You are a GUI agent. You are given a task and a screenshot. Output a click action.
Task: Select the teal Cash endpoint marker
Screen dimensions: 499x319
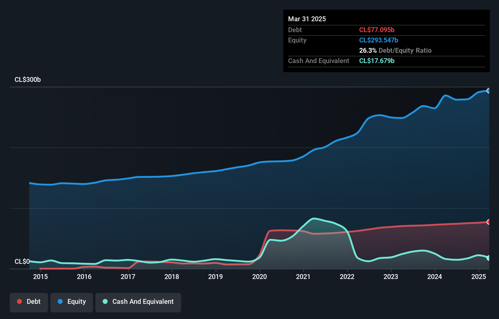click(x=489, y=258)
